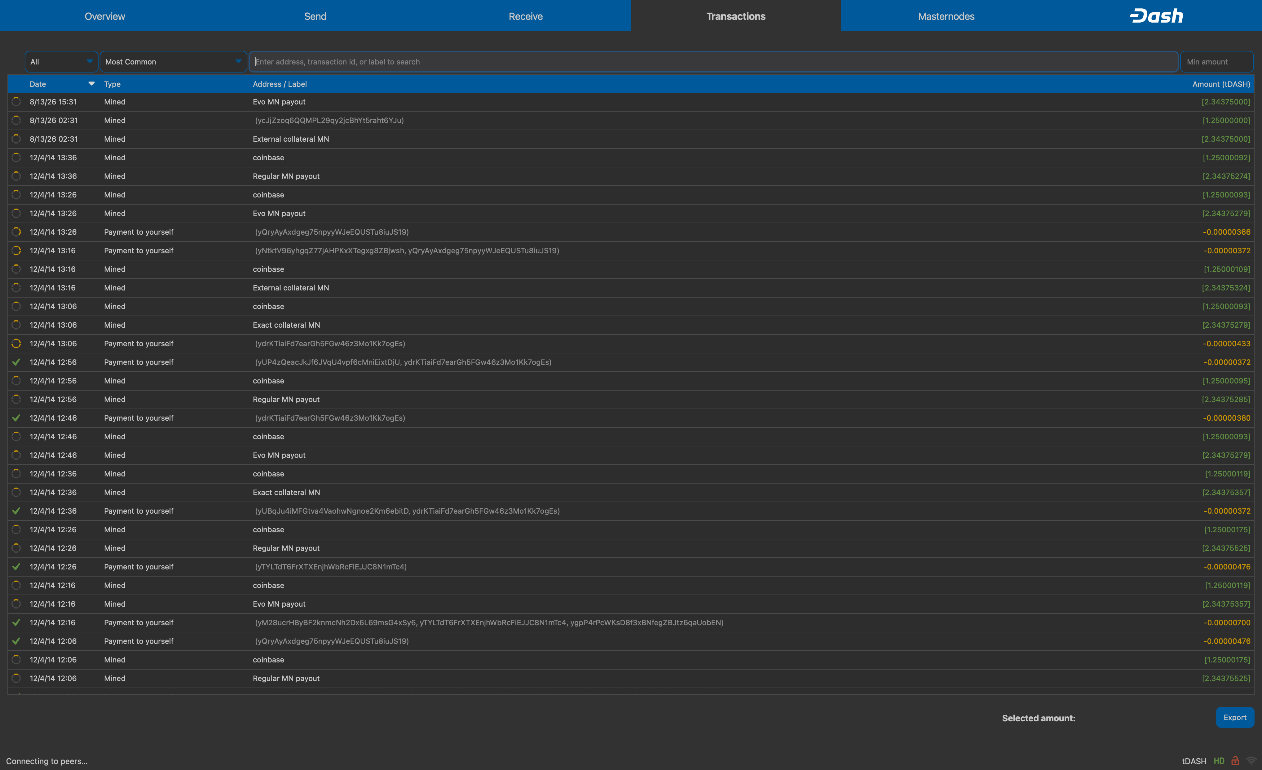Click green checkmark for 12:26 Payment to yourself

16,567
